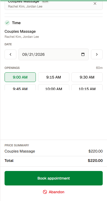The image size is (107, 201).
Task: Click the Book appointment button
Action: point(53,178)
